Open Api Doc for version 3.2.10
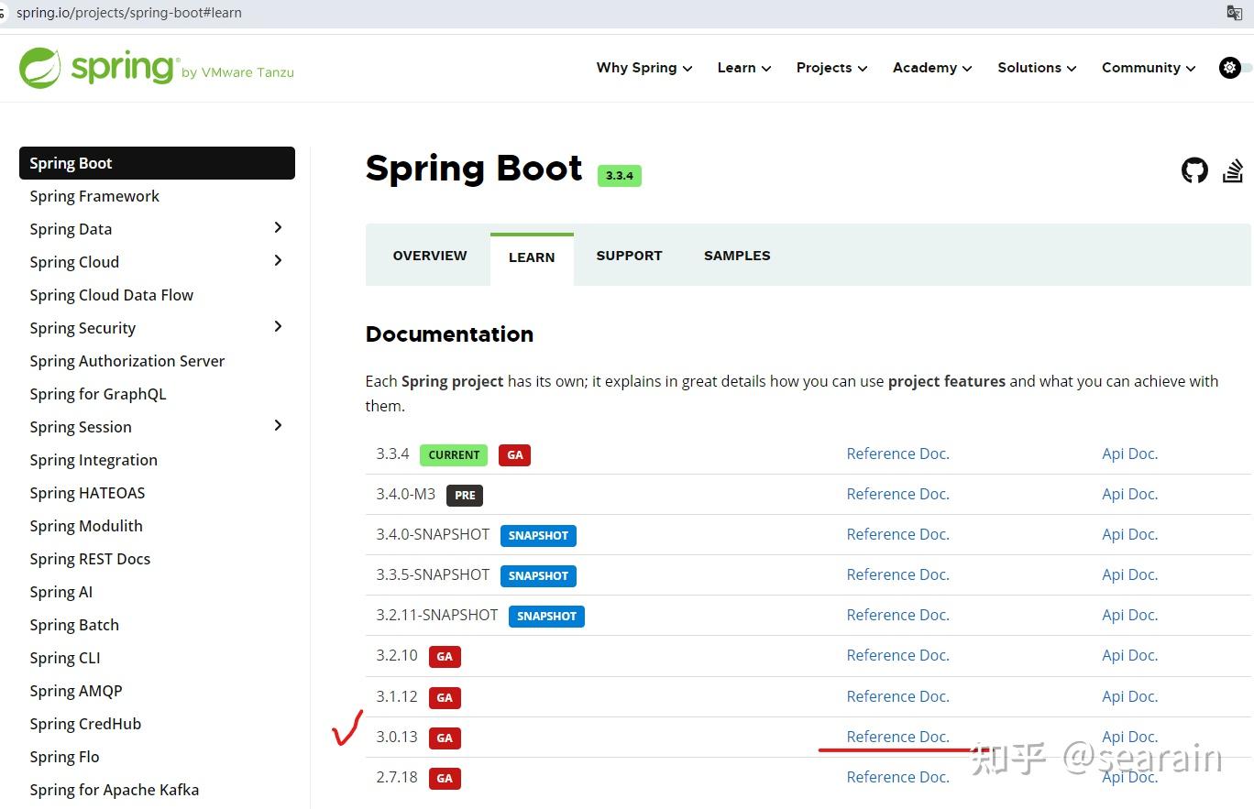1254x809 pixels. 1129,655
